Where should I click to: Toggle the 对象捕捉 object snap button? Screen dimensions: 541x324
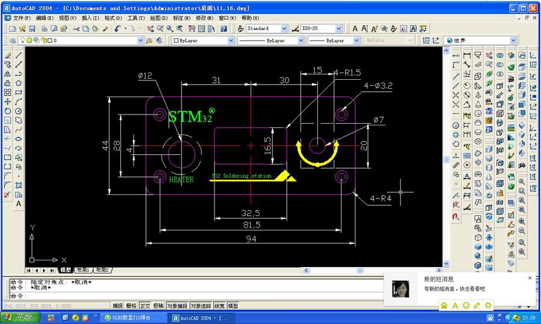click(x=177, y=306)
